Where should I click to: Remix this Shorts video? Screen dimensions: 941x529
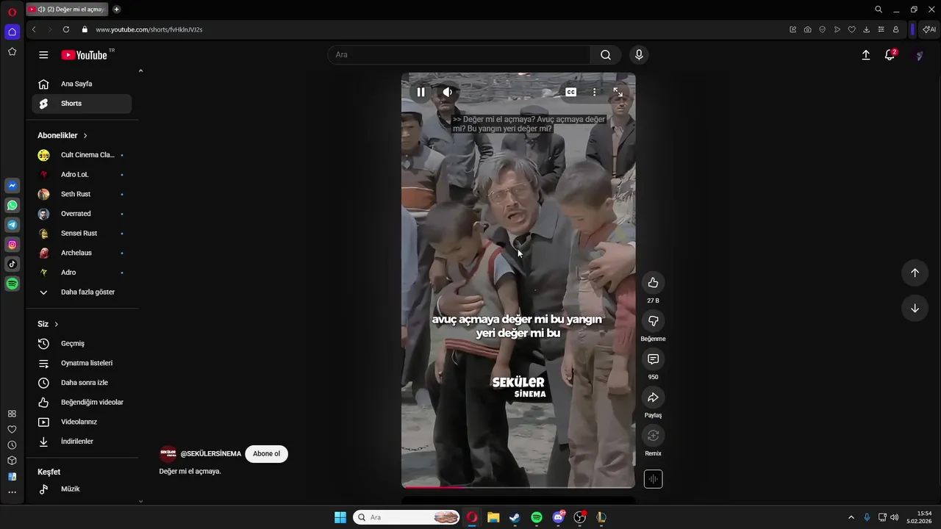tap(653, 436)
